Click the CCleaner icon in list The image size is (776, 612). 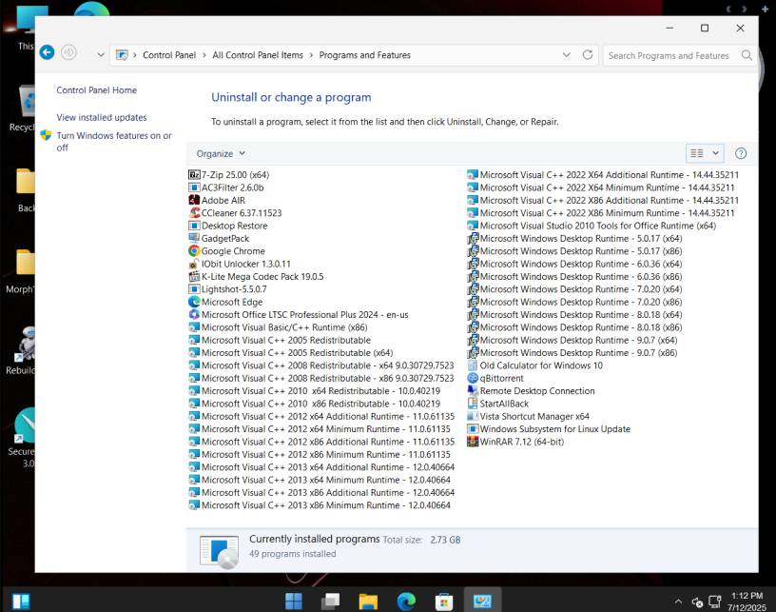[194, 213]
